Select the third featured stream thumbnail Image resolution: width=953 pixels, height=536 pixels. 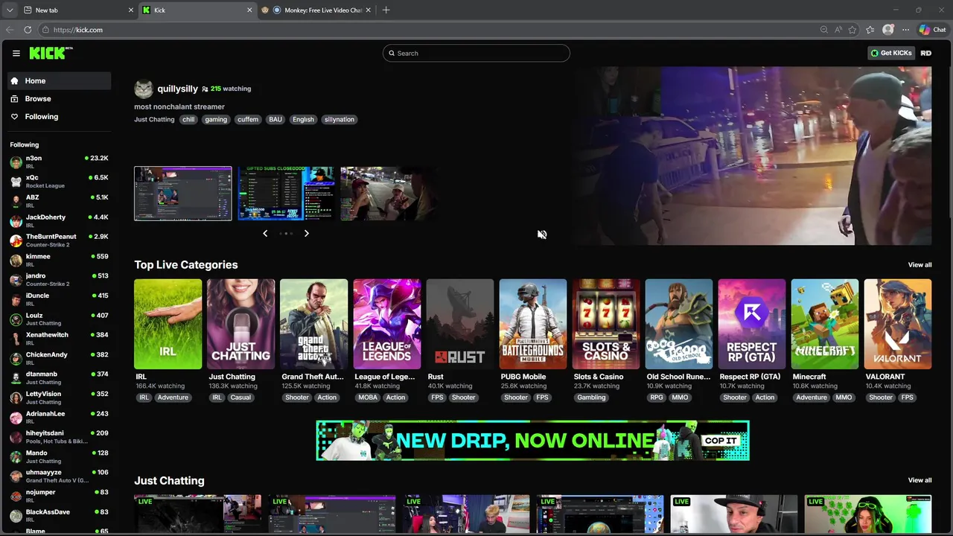pyautogui.click(x=389, y=194)
